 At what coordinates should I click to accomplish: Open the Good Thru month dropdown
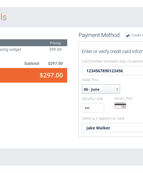point(101,89)
